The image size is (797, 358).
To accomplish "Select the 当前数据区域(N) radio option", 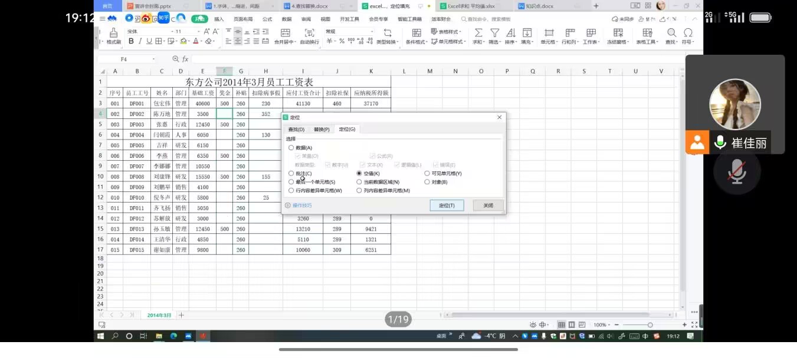I will 359,182.
